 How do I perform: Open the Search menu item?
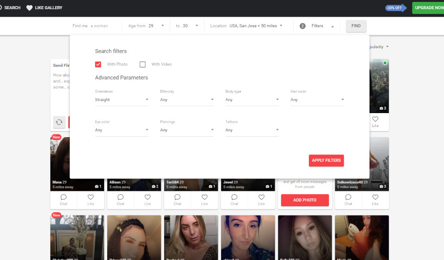[9, 8]
